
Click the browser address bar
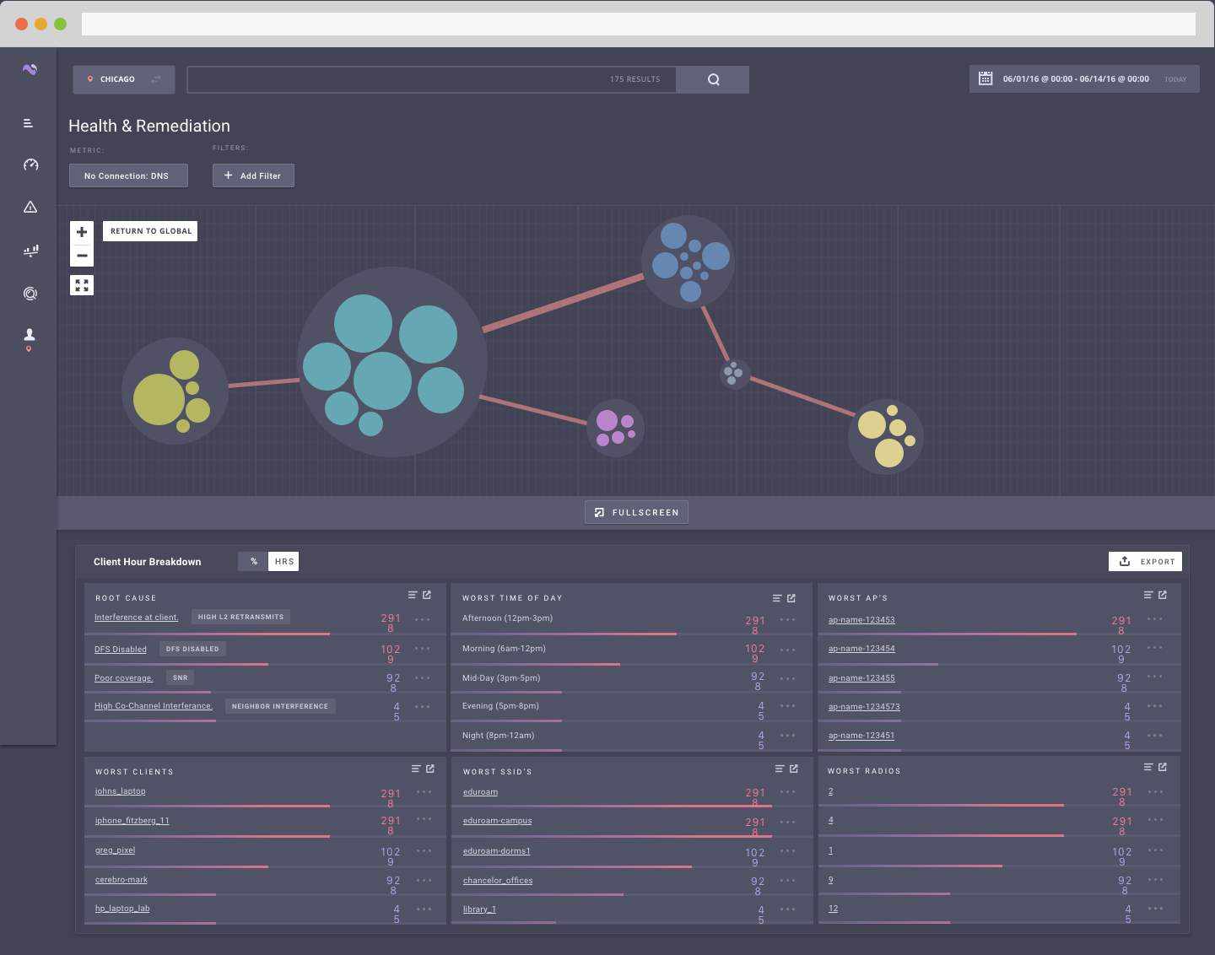(639, 24)
